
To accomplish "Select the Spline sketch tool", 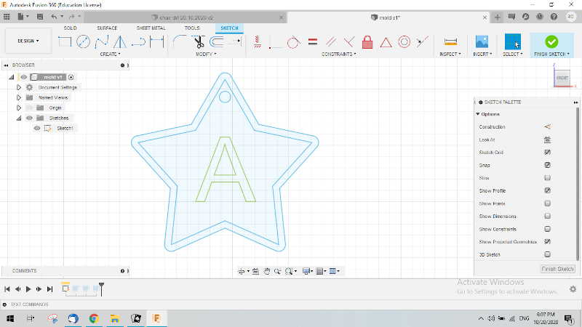I will tap(101, 42).
